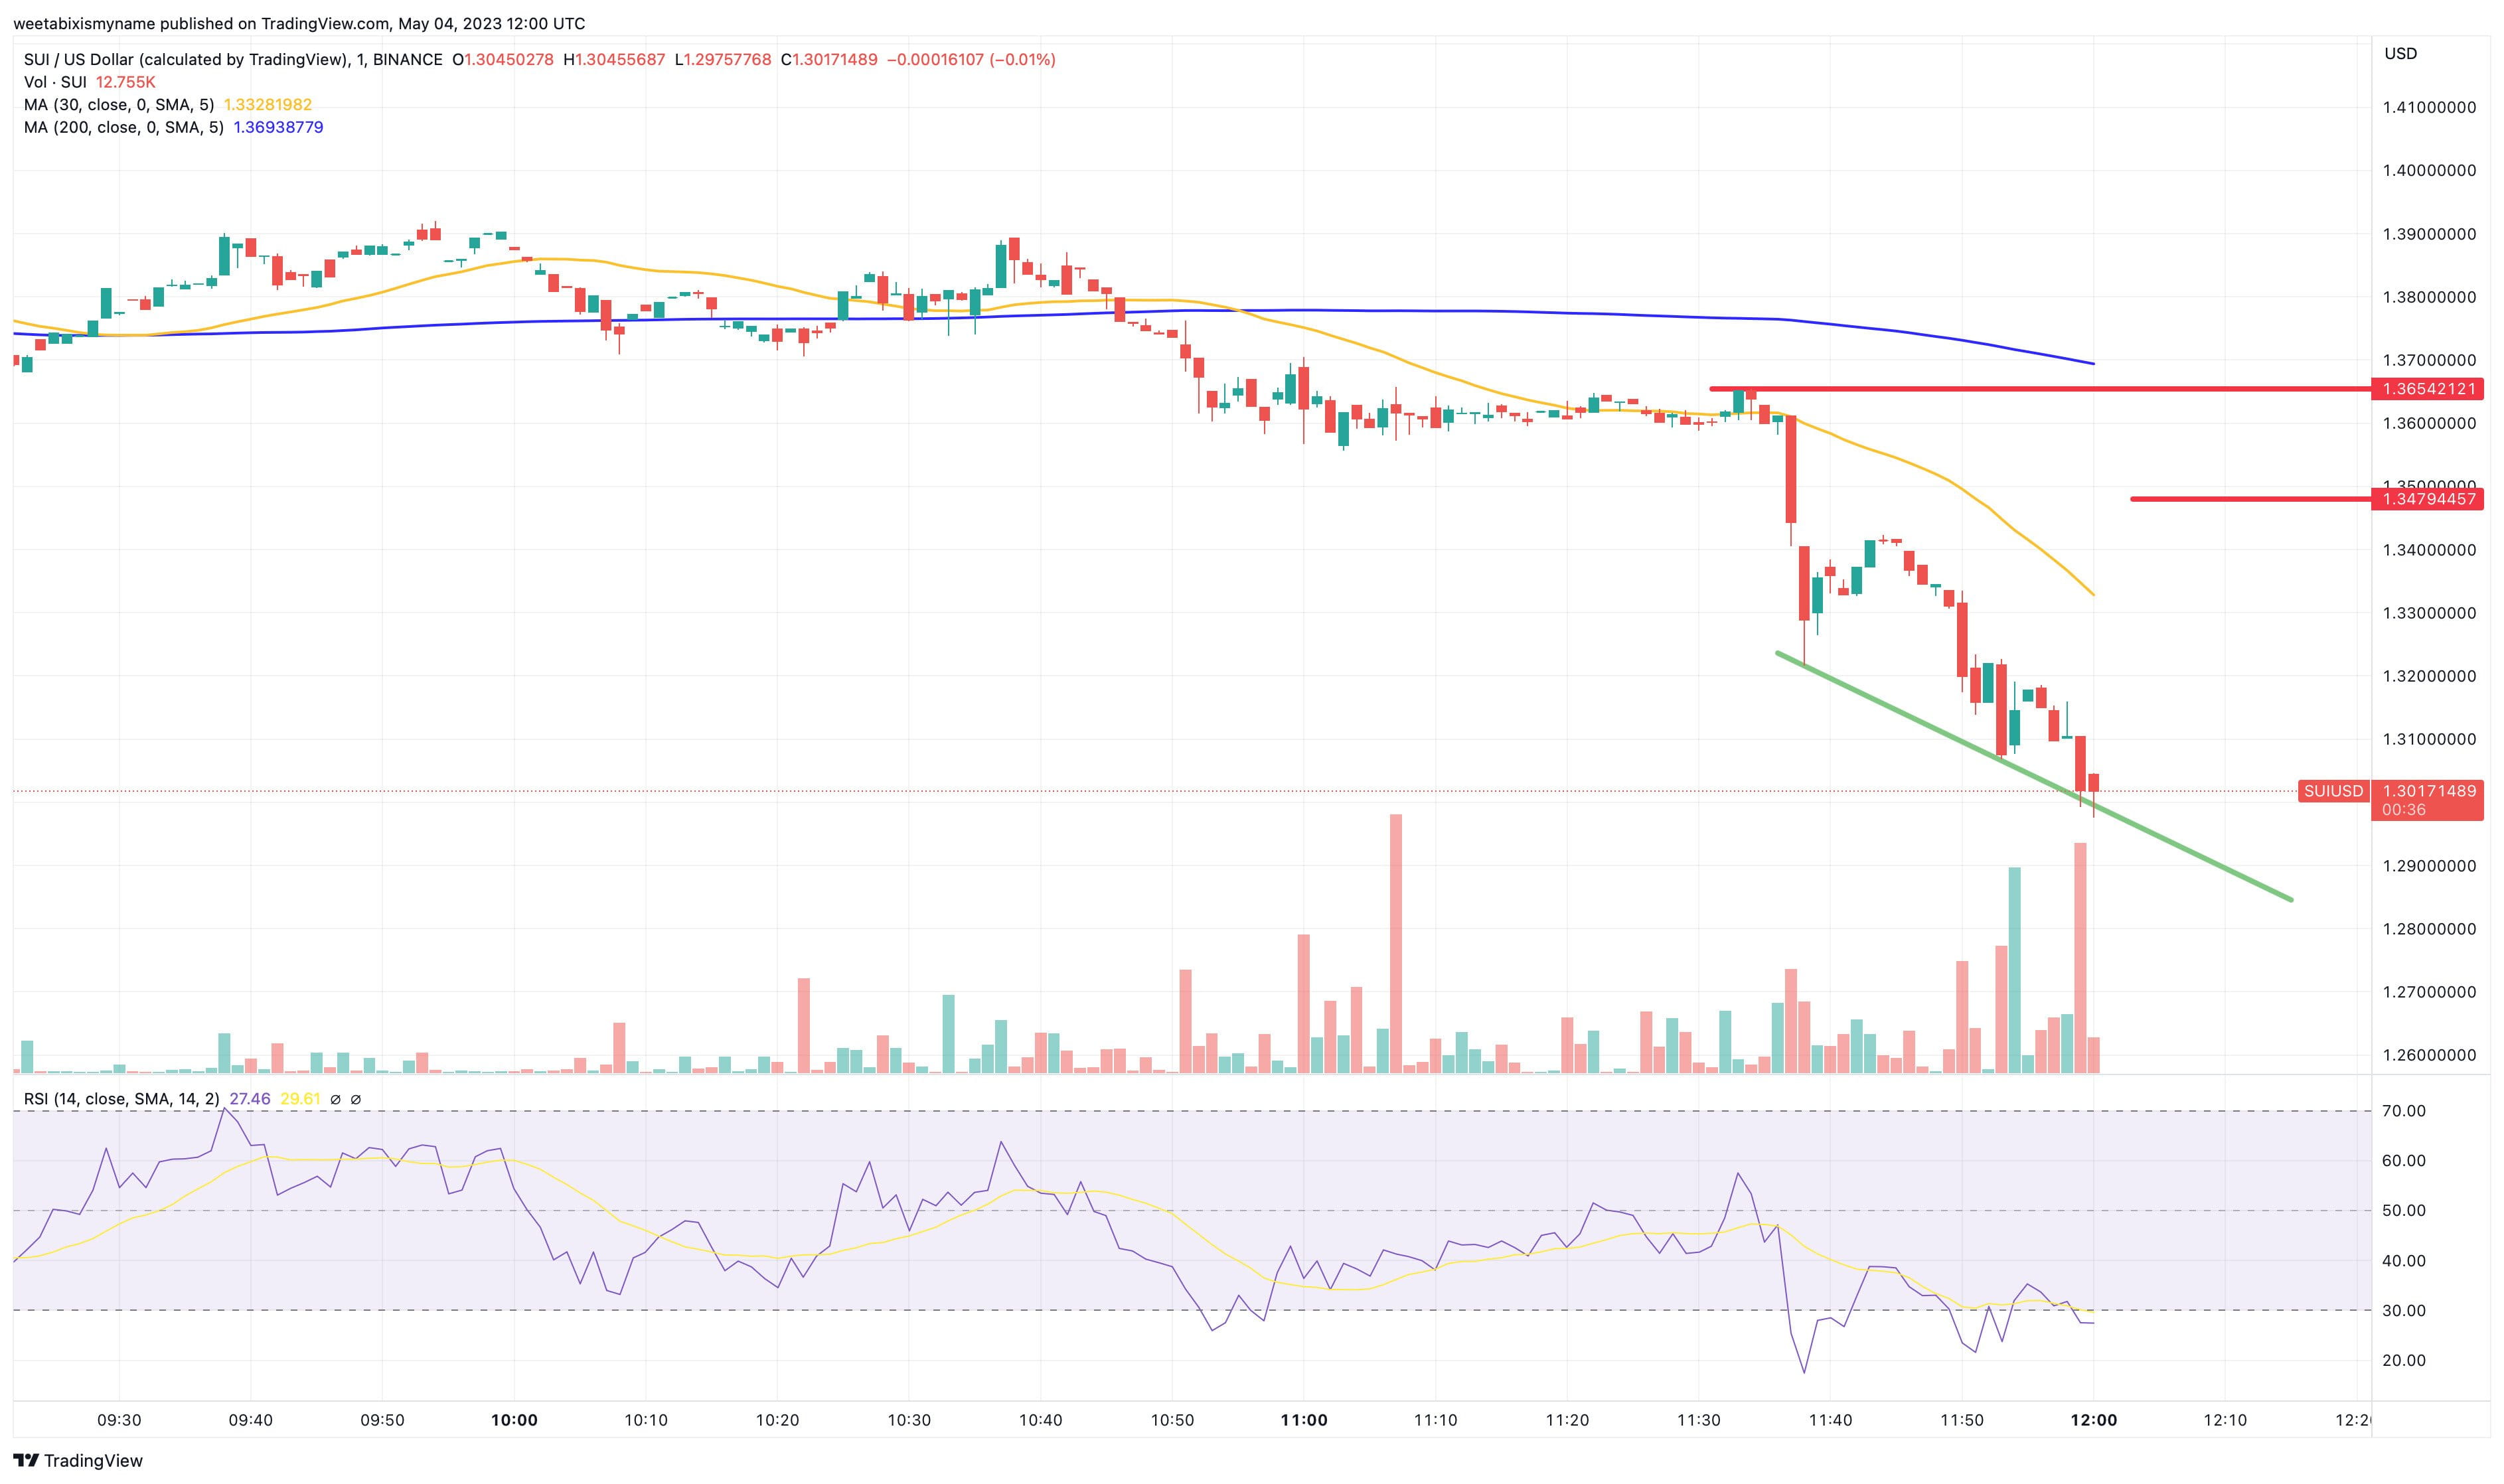
Task: Click the 11:00 time axis label
Action: (1303, 1420)
